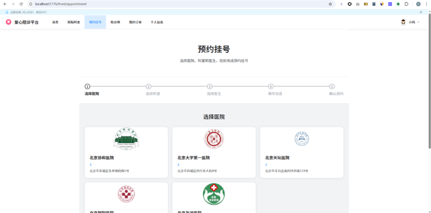Click the green hands hospital logo
431x213 pixels.
tap(214, 194)
